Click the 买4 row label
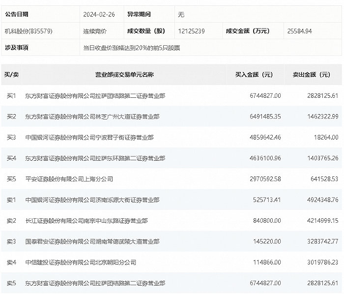The width and height of the screenshot is (344, 294). pyautogui.click(x=11, y=158)
